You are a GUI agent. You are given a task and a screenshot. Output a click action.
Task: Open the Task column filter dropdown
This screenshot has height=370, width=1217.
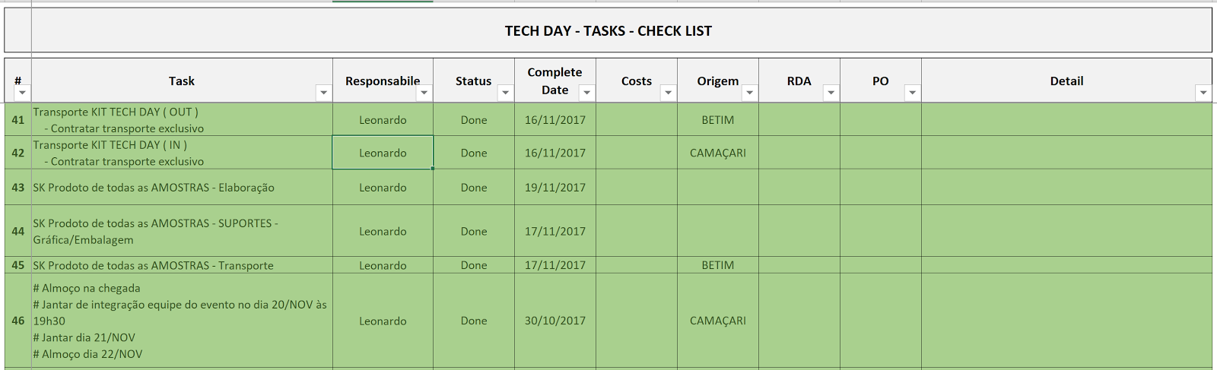324,93
